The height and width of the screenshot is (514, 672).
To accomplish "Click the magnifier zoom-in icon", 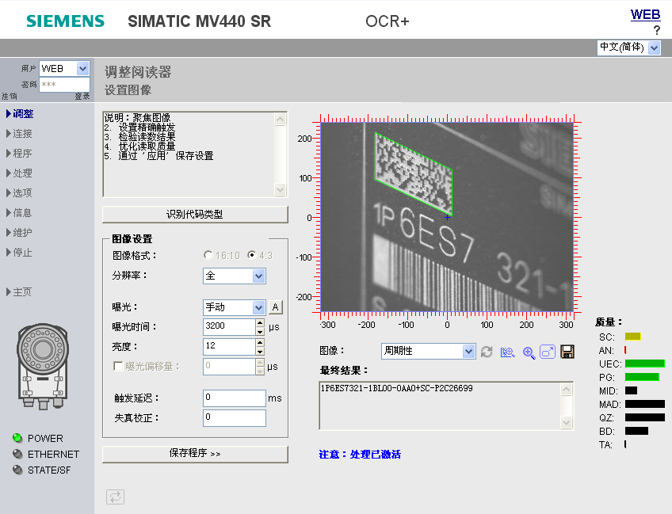I will pos(529,352).
